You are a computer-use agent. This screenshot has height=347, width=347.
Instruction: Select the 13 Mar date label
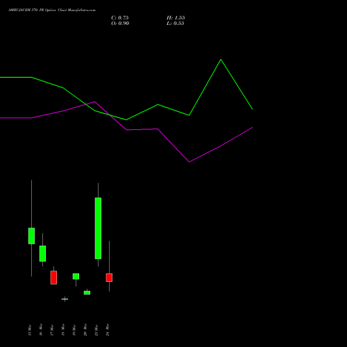click(x=29, y=330)
